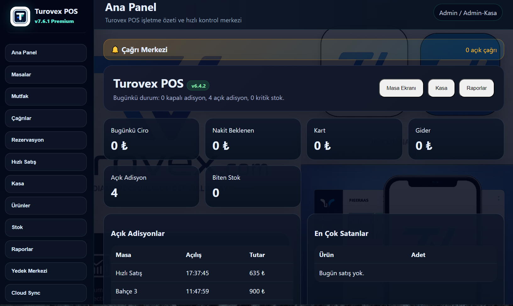Open Ana Panel in the sidebar
Image resolution: width=513 pixels, height=306 pixels.
[46, 53]
